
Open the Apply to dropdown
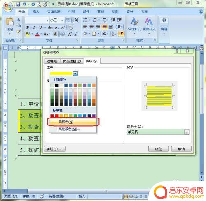187,132
